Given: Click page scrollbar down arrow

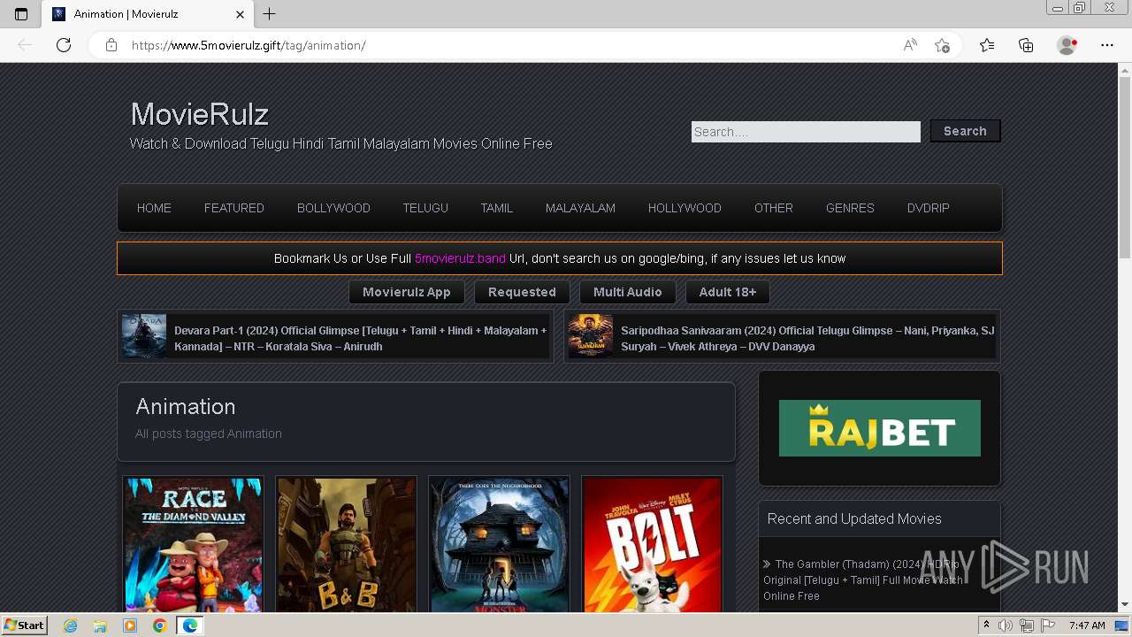Looking at the screenshot, I should [1125, 605].
